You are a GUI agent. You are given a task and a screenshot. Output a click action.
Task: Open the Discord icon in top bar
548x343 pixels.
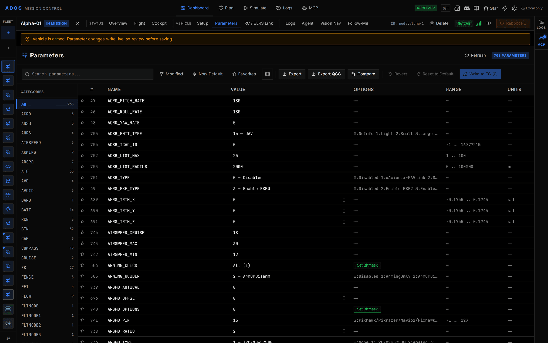coord(466,8)
